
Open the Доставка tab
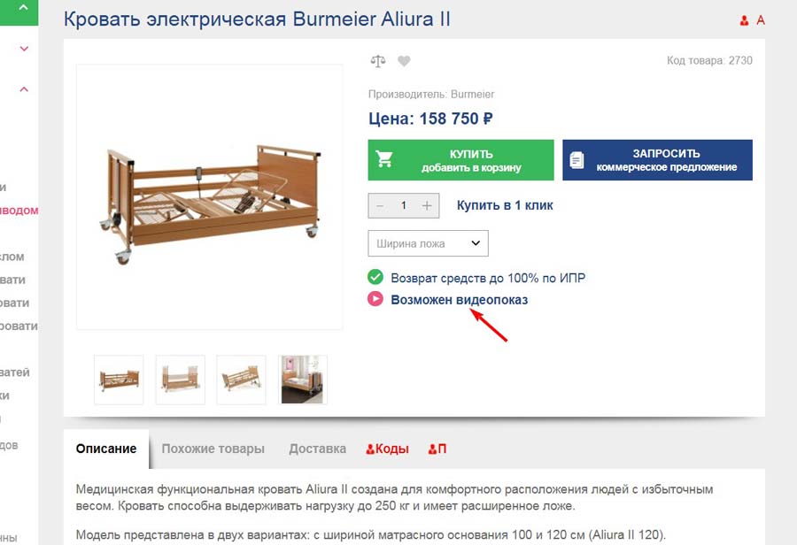317,449
